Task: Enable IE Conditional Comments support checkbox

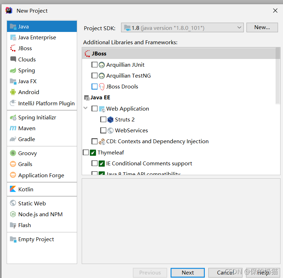Action: (x=94, y=163)
